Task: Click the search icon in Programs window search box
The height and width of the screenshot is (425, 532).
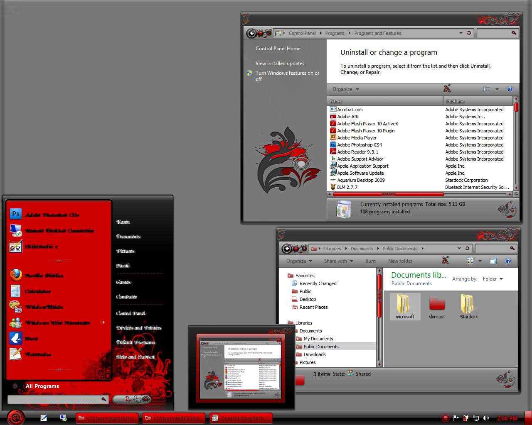Action: [x=514, y=33]
